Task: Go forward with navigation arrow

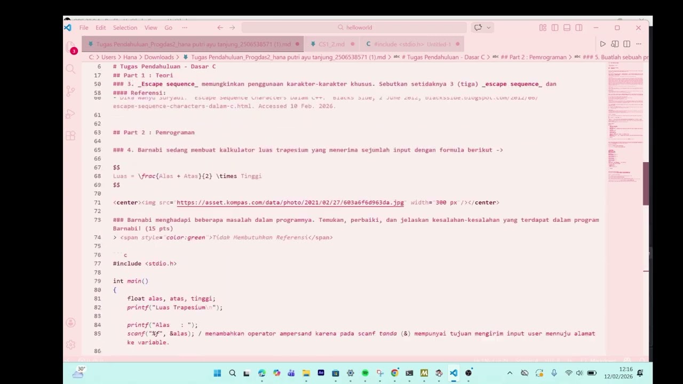Action: (232, 28)
